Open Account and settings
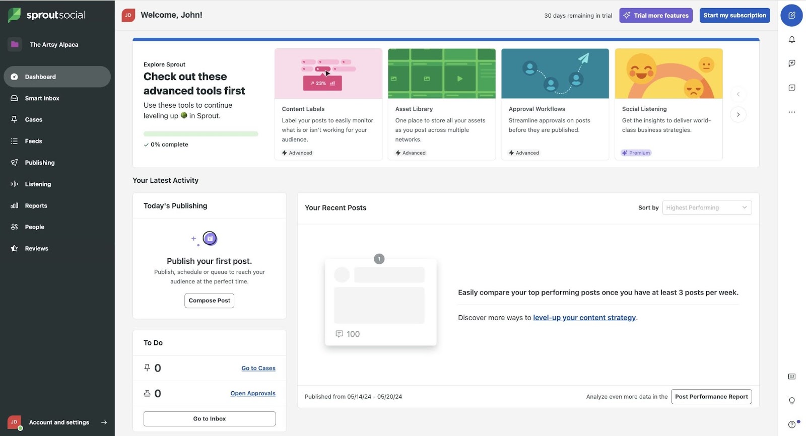This screenshot has width=806, height=436. click(x=58, y=422)
